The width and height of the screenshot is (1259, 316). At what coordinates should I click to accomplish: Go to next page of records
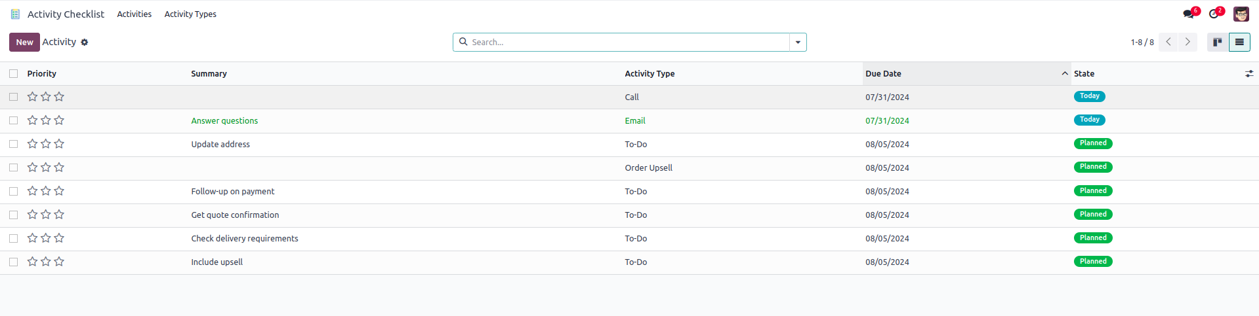(1187, 42)
